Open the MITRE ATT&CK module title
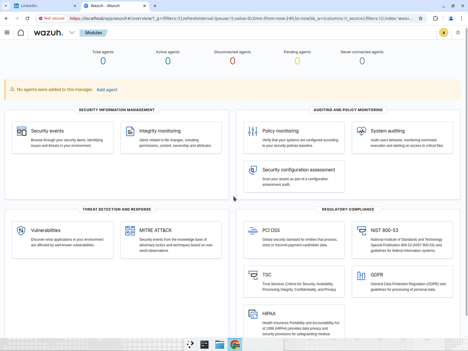Viewport: 468px width, 351px height. pos(155,230)
